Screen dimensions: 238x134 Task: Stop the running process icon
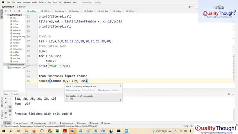(6, 108)
